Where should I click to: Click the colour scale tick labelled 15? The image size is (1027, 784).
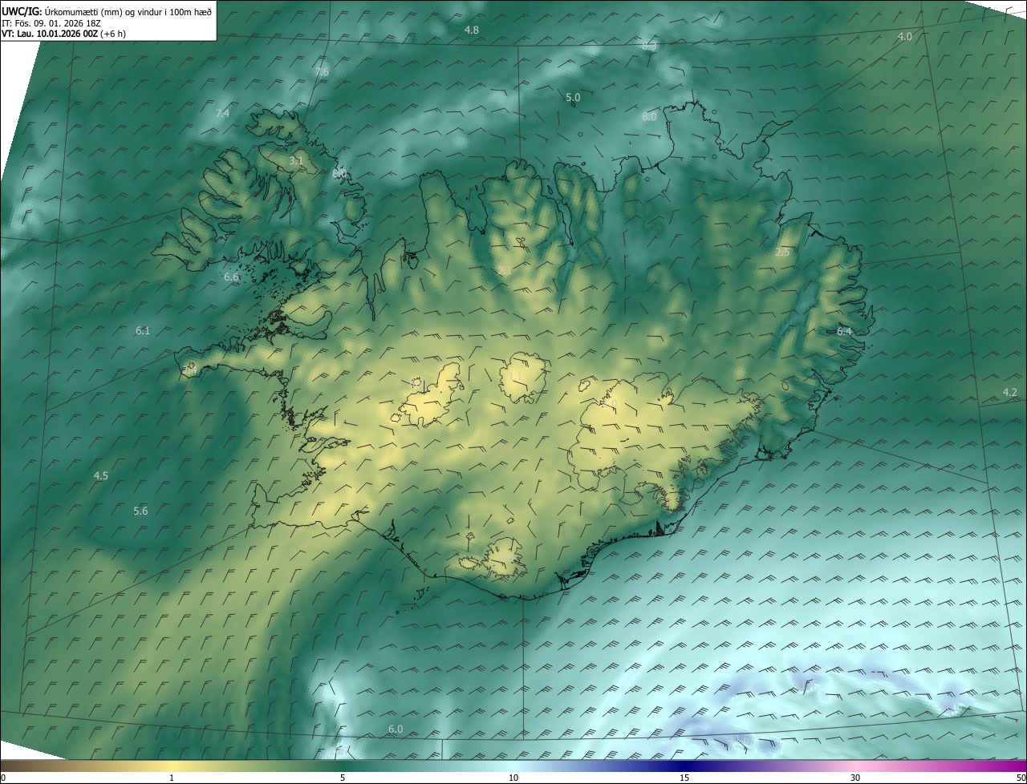684,778
